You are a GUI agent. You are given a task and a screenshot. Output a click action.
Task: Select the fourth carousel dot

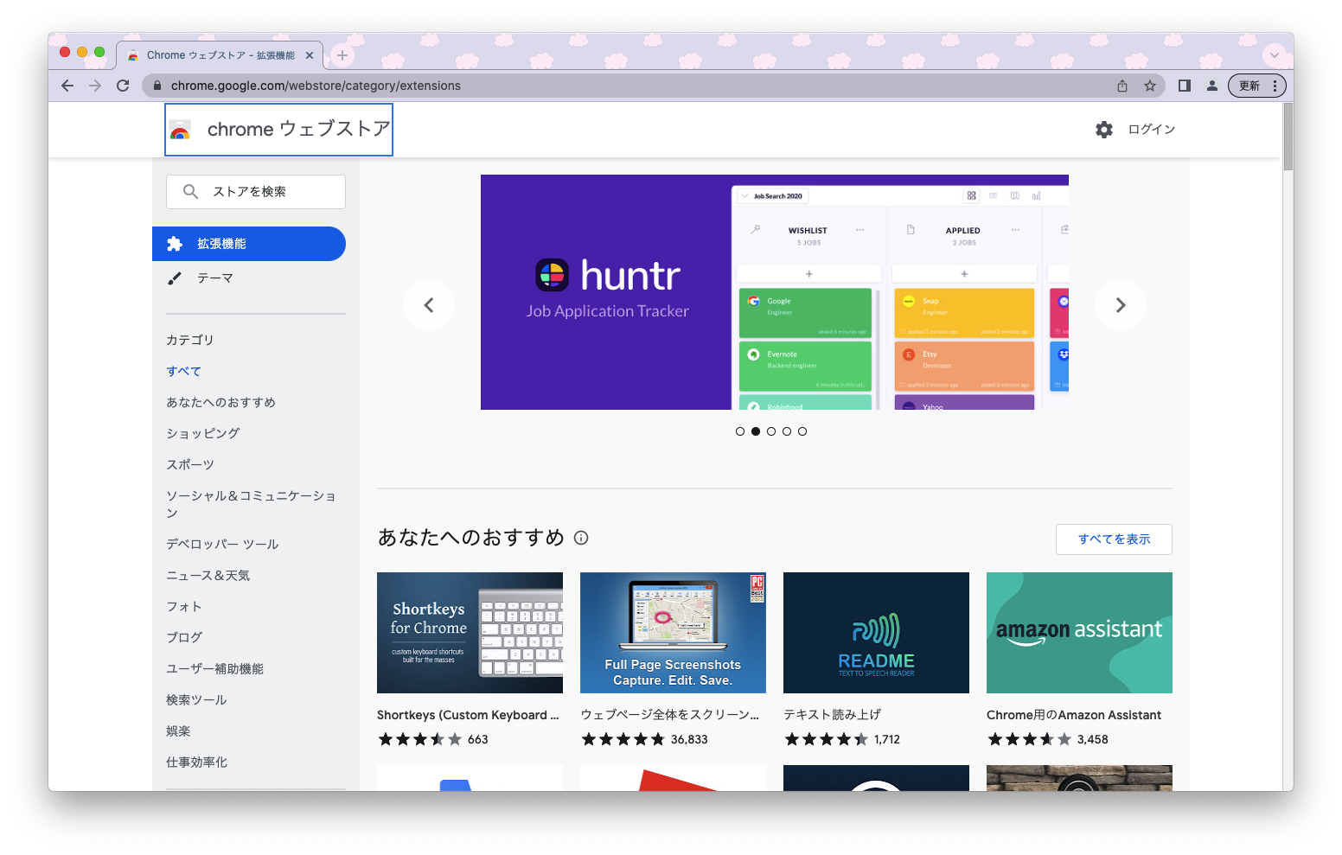pyautogui.click(x=787, y=431)
